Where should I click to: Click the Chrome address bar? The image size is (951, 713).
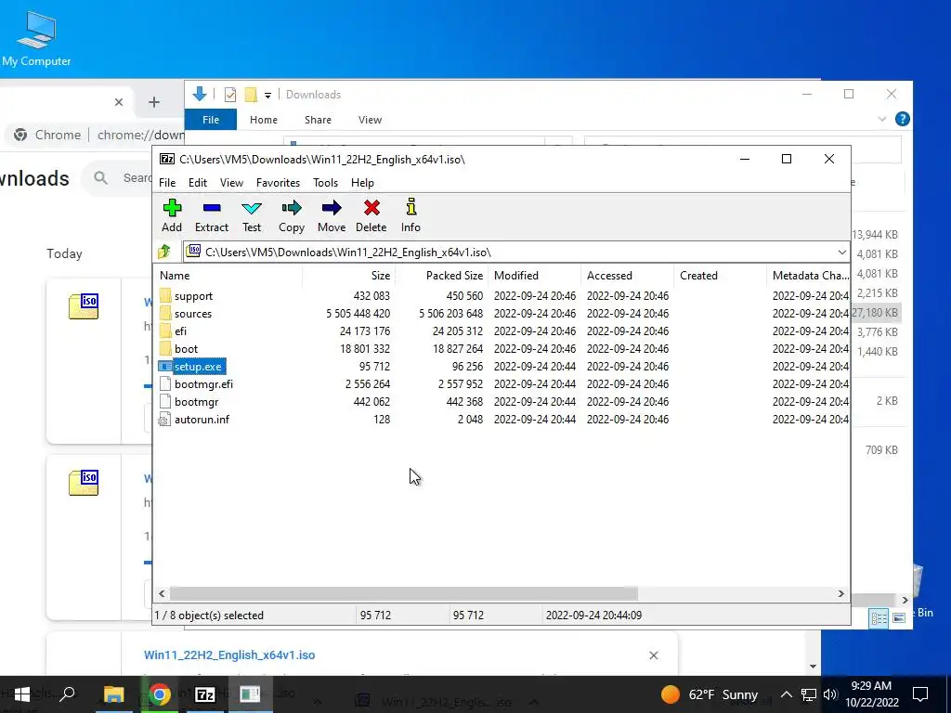pyautogui.click(x=96, y=135)
